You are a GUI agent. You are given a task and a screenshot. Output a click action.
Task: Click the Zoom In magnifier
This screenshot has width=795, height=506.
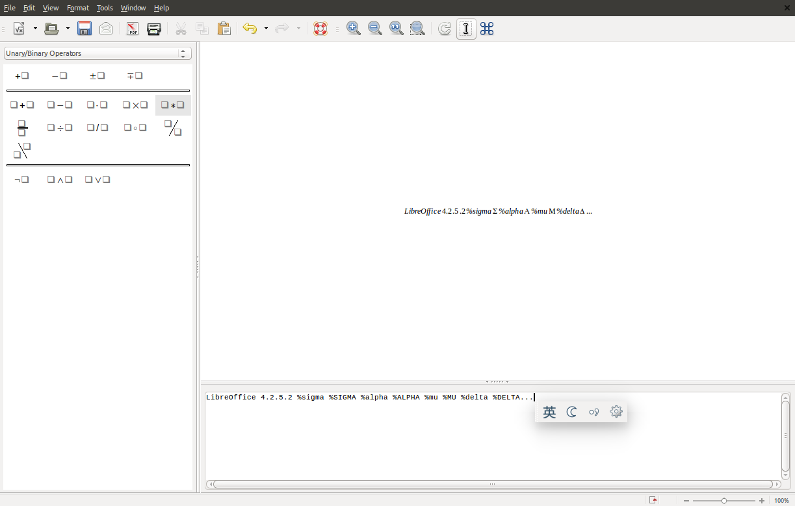tap(353, 29)
